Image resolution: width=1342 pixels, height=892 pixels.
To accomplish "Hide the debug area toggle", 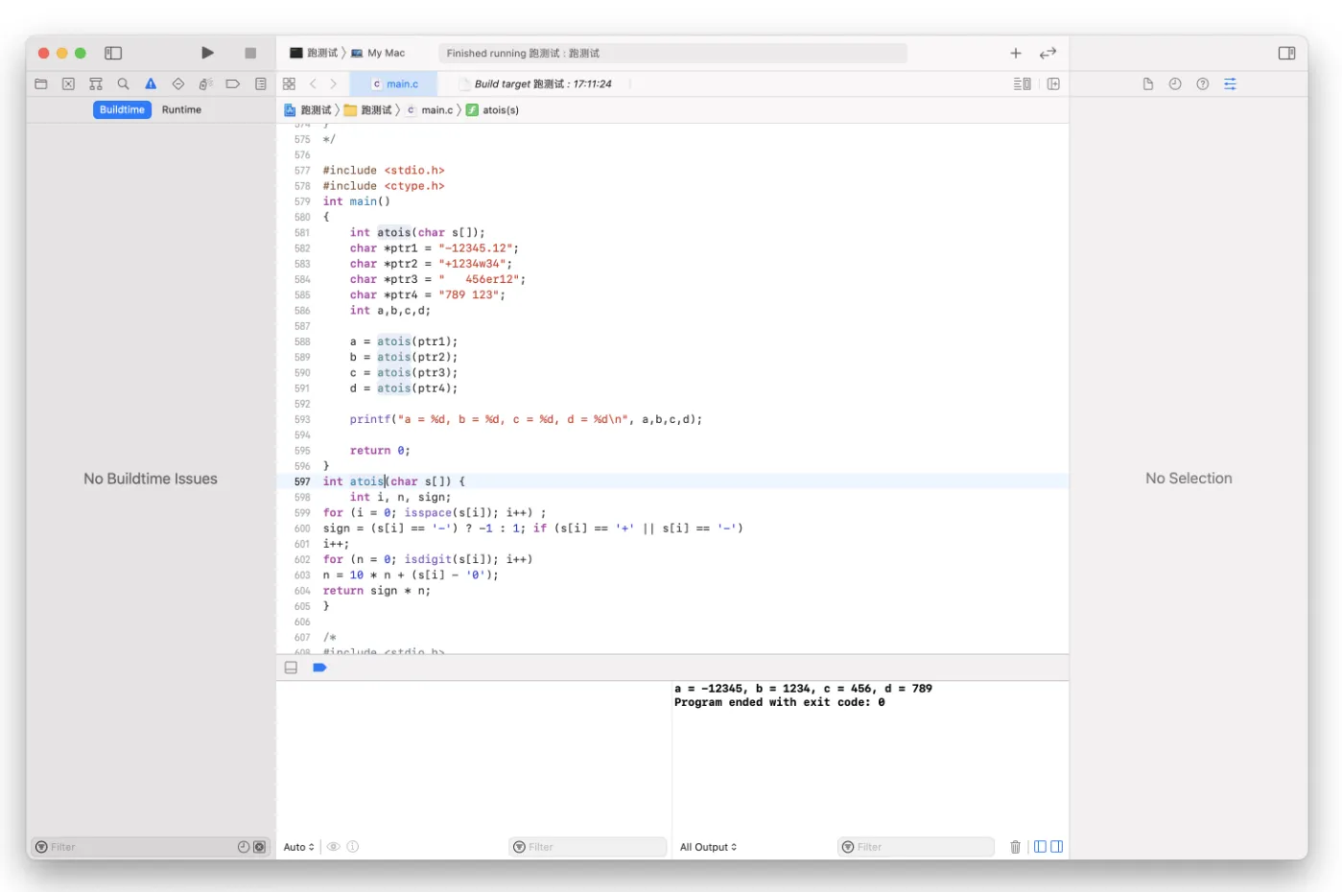I will coord(291,668).
